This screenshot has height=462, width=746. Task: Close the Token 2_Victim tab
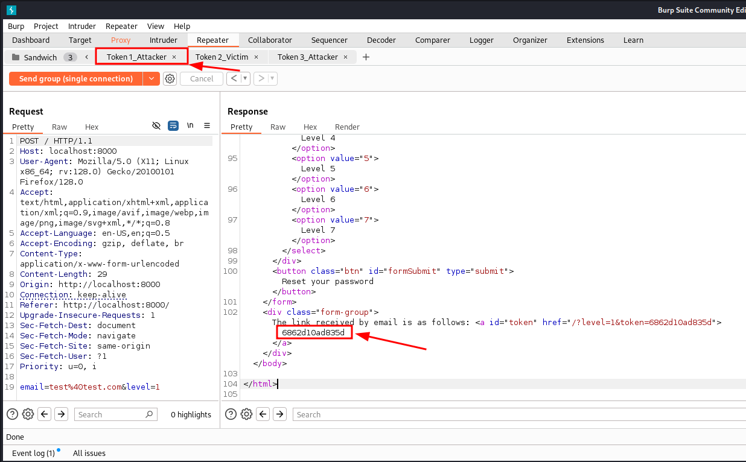tap(256, 57)
